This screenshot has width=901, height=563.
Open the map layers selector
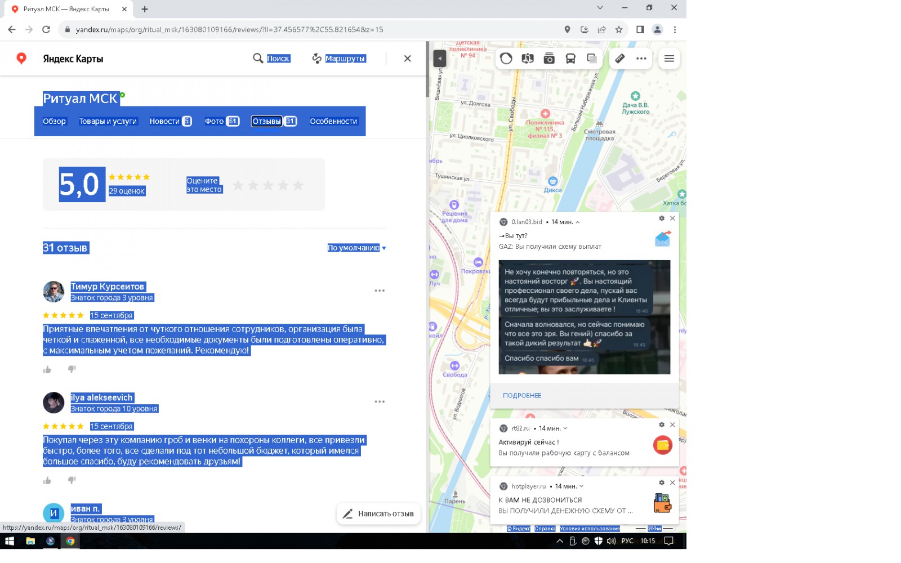(x=592, y=59)
